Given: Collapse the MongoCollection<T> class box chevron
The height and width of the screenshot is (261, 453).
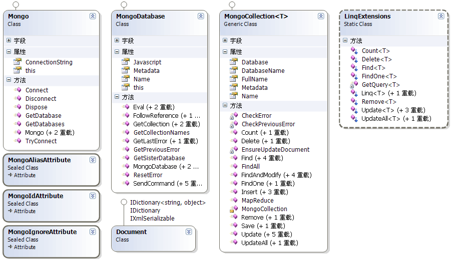Looking at the screenshot, I should [x=321, y=16].
